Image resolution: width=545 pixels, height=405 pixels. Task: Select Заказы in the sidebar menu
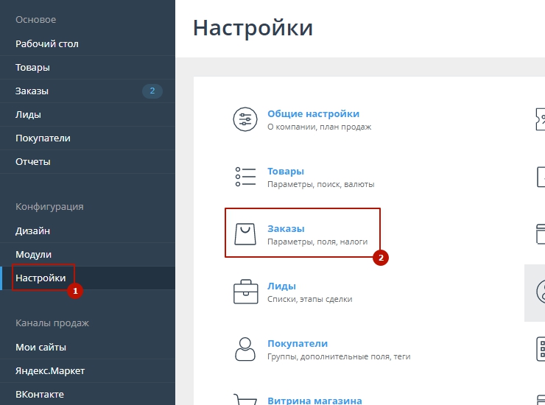click(32, 91)
